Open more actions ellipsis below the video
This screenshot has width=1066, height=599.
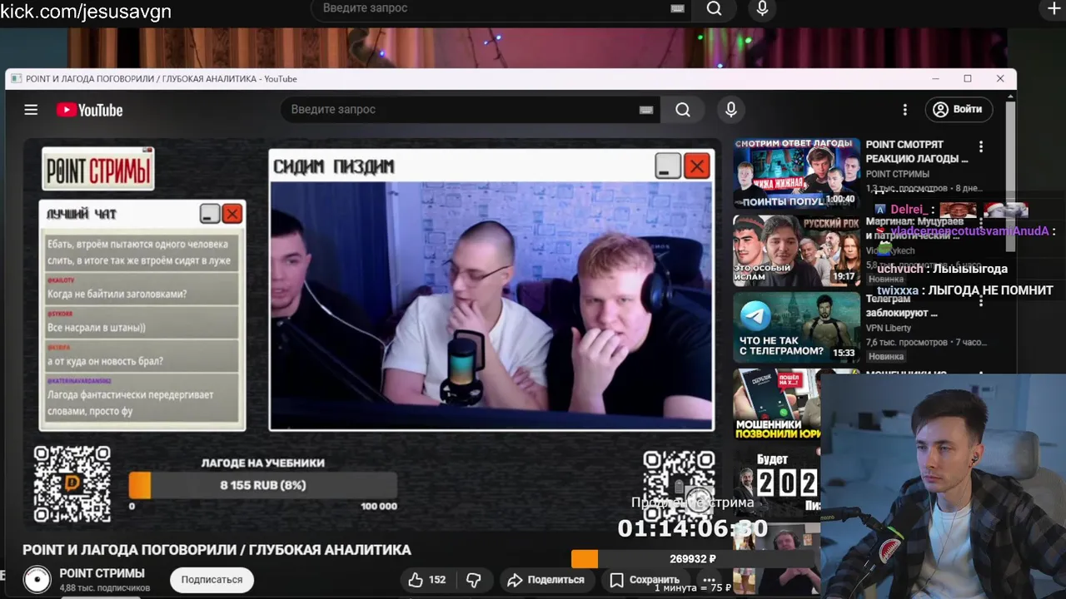coord(709,580)
